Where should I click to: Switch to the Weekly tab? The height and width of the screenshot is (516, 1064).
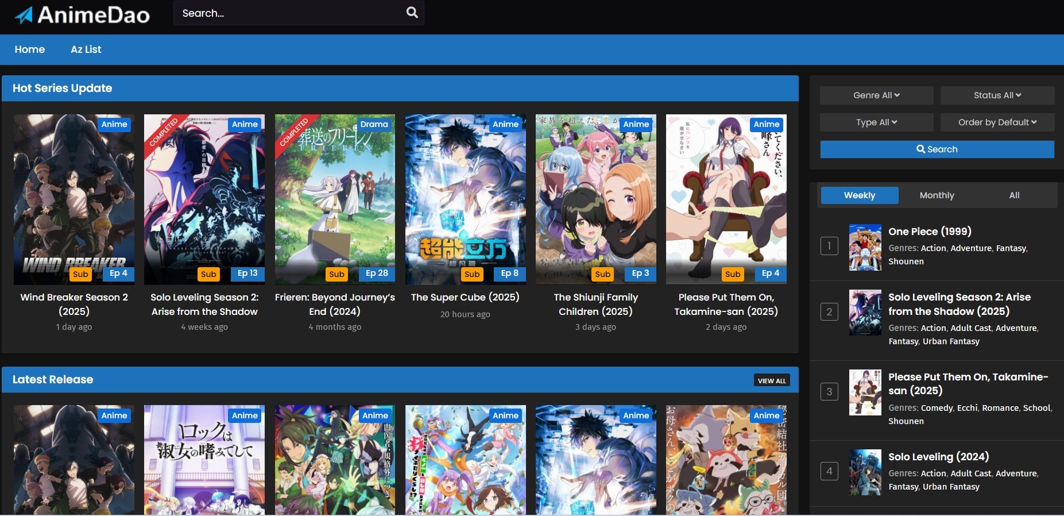[860, 195]
